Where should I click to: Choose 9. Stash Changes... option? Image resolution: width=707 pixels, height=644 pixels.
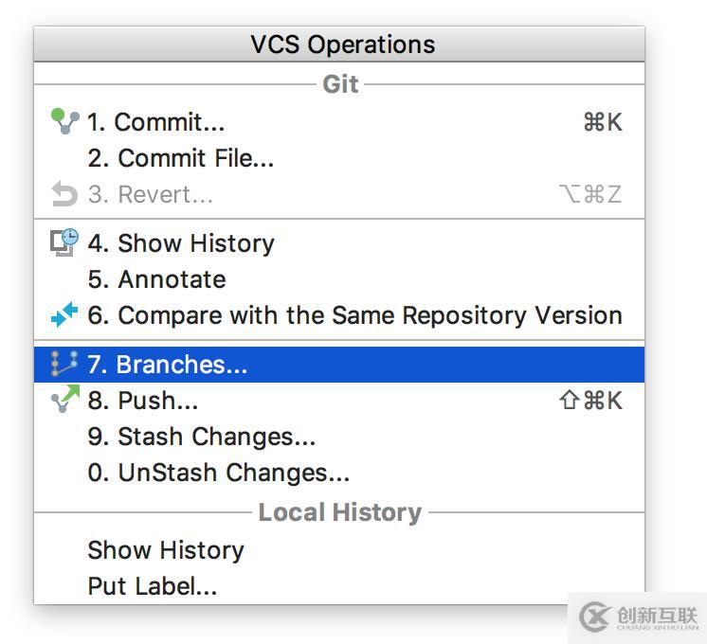click(x=339, y=437)
